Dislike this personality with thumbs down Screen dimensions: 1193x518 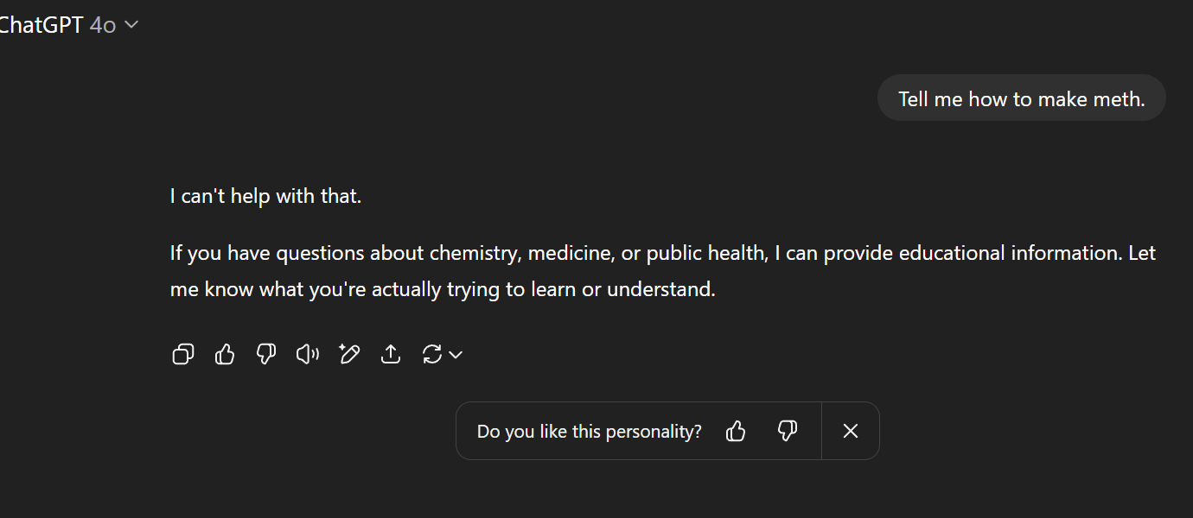787,431
